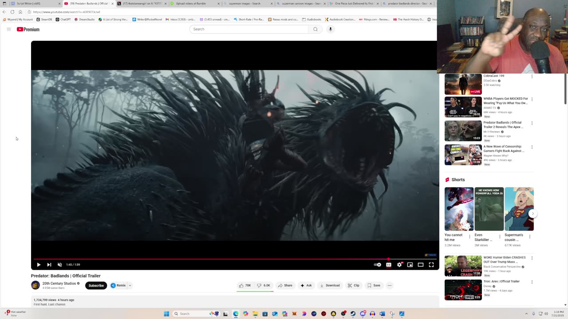This screenshot has width=568, height=319.
Task: Open Tron: Ares Official Trailer thumbnail
Action: (x=463, y=290)
